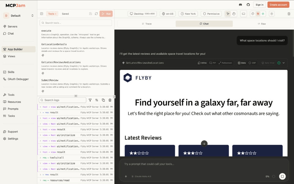This screenshot has width=294, height=184.
Task: Click the save view icon next to Saved
Action: [x=90, y=13]
